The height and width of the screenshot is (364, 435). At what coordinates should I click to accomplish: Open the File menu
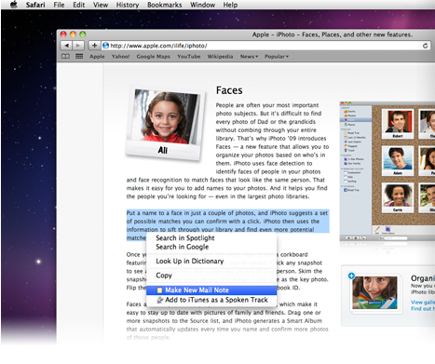59,5
